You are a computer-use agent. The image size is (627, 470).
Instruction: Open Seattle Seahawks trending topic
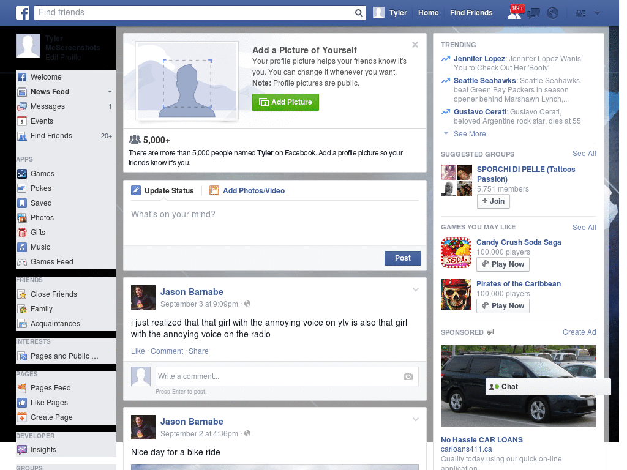485,81
